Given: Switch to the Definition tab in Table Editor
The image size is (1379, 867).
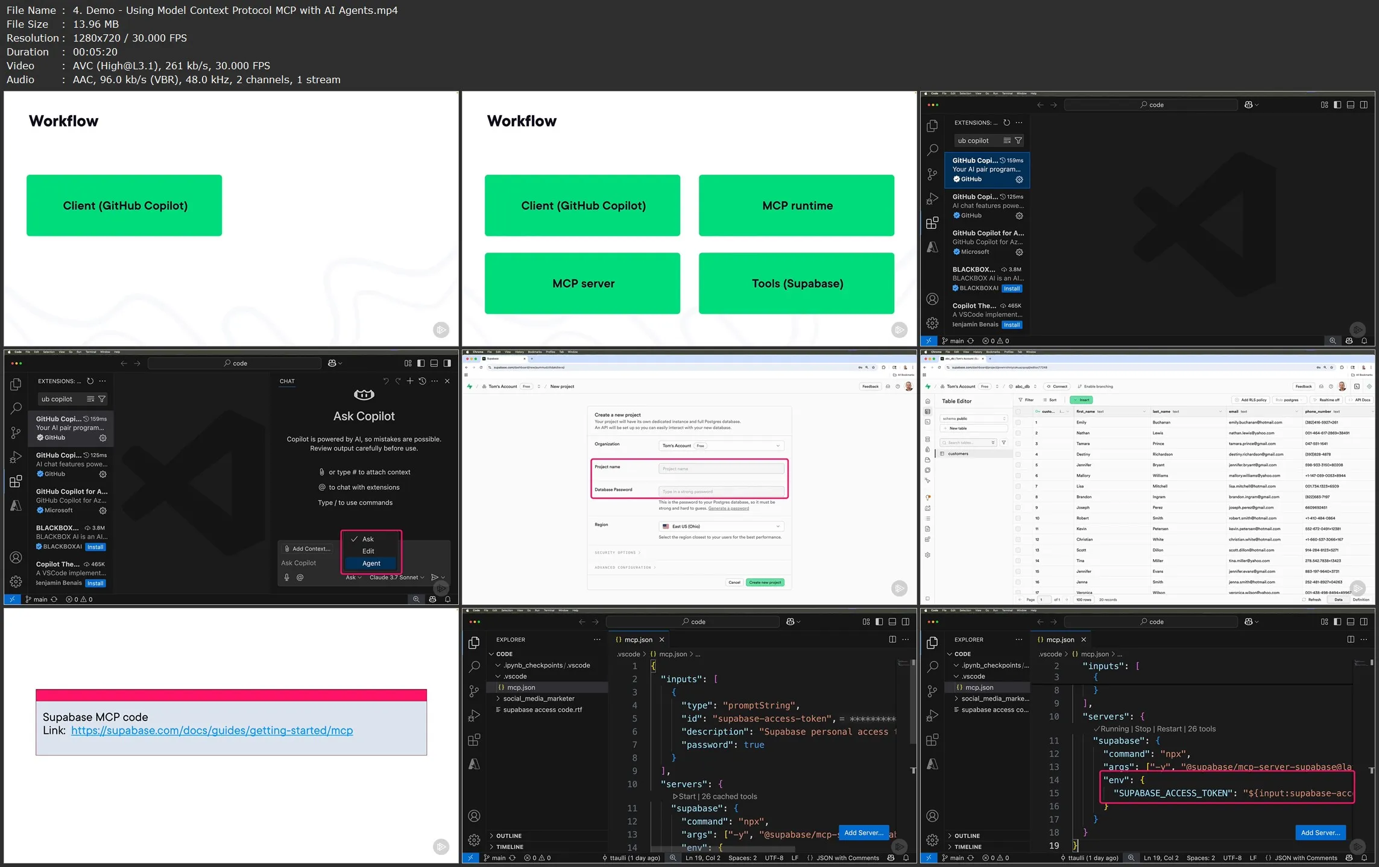Looking at the screenshot, I should click(1361, 599).
